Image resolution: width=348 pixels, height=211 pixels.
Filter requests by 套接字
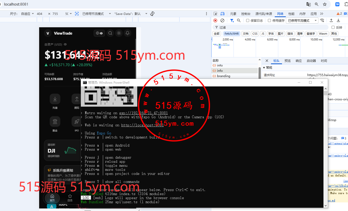311,34
